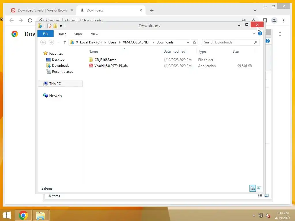Open a new Chrome tab
This screenshot has width=295, height=221.
pyautogui.click(x=152, y=10)
